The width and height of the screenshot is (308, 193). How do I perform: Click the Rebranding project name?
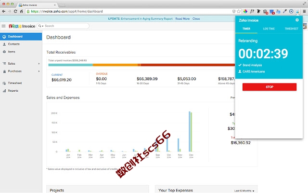(248, 41)
